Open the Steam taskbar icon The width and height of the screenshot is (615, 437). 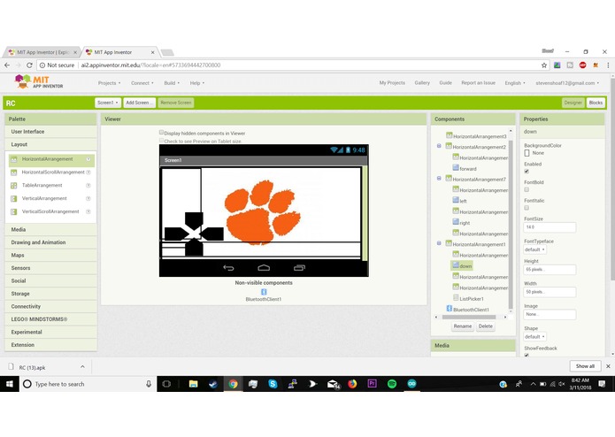coord(213,384)
